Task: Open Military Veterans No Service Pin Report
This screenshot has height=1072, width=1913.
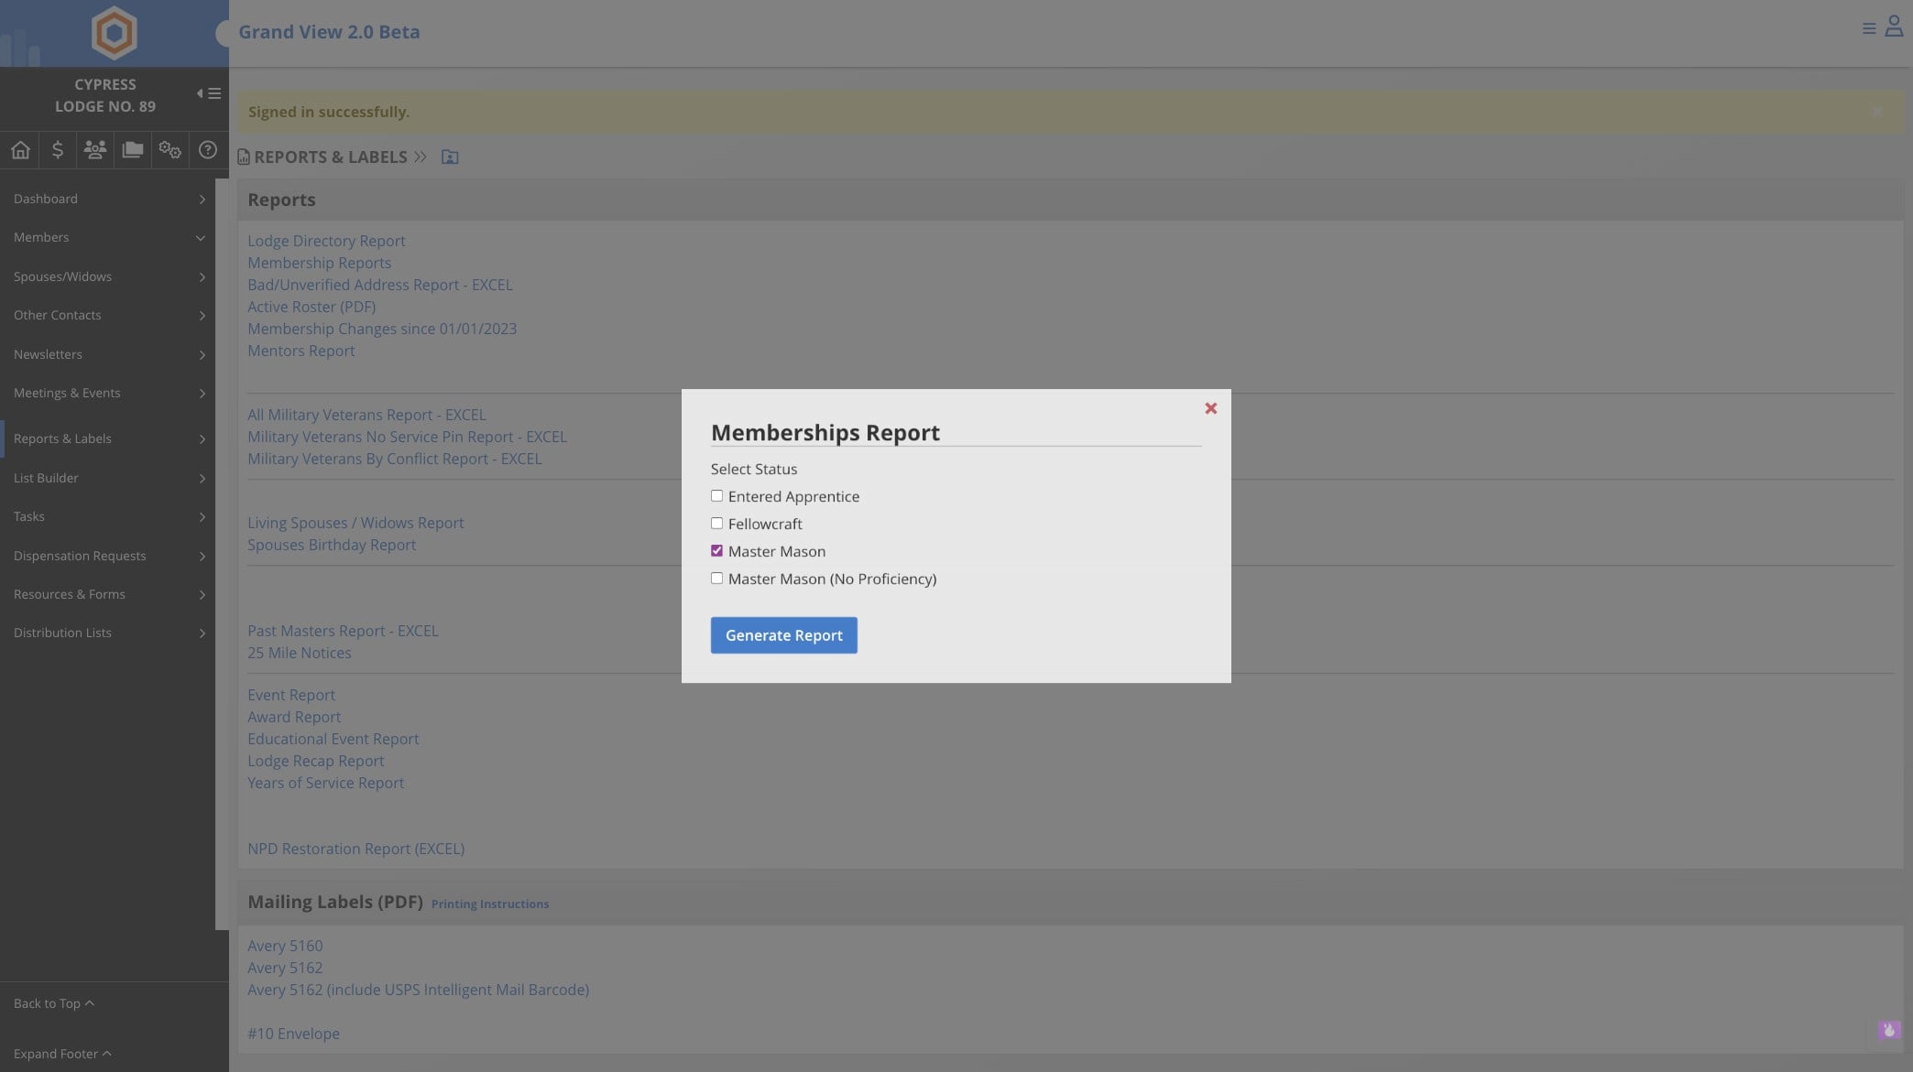Action: [x=407, y=437]
